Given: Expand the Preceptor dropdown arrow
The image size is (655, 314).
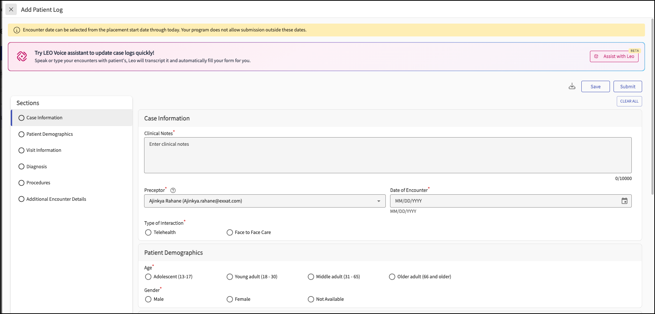Looking at the screenshot, I should [x=379, y=201].
